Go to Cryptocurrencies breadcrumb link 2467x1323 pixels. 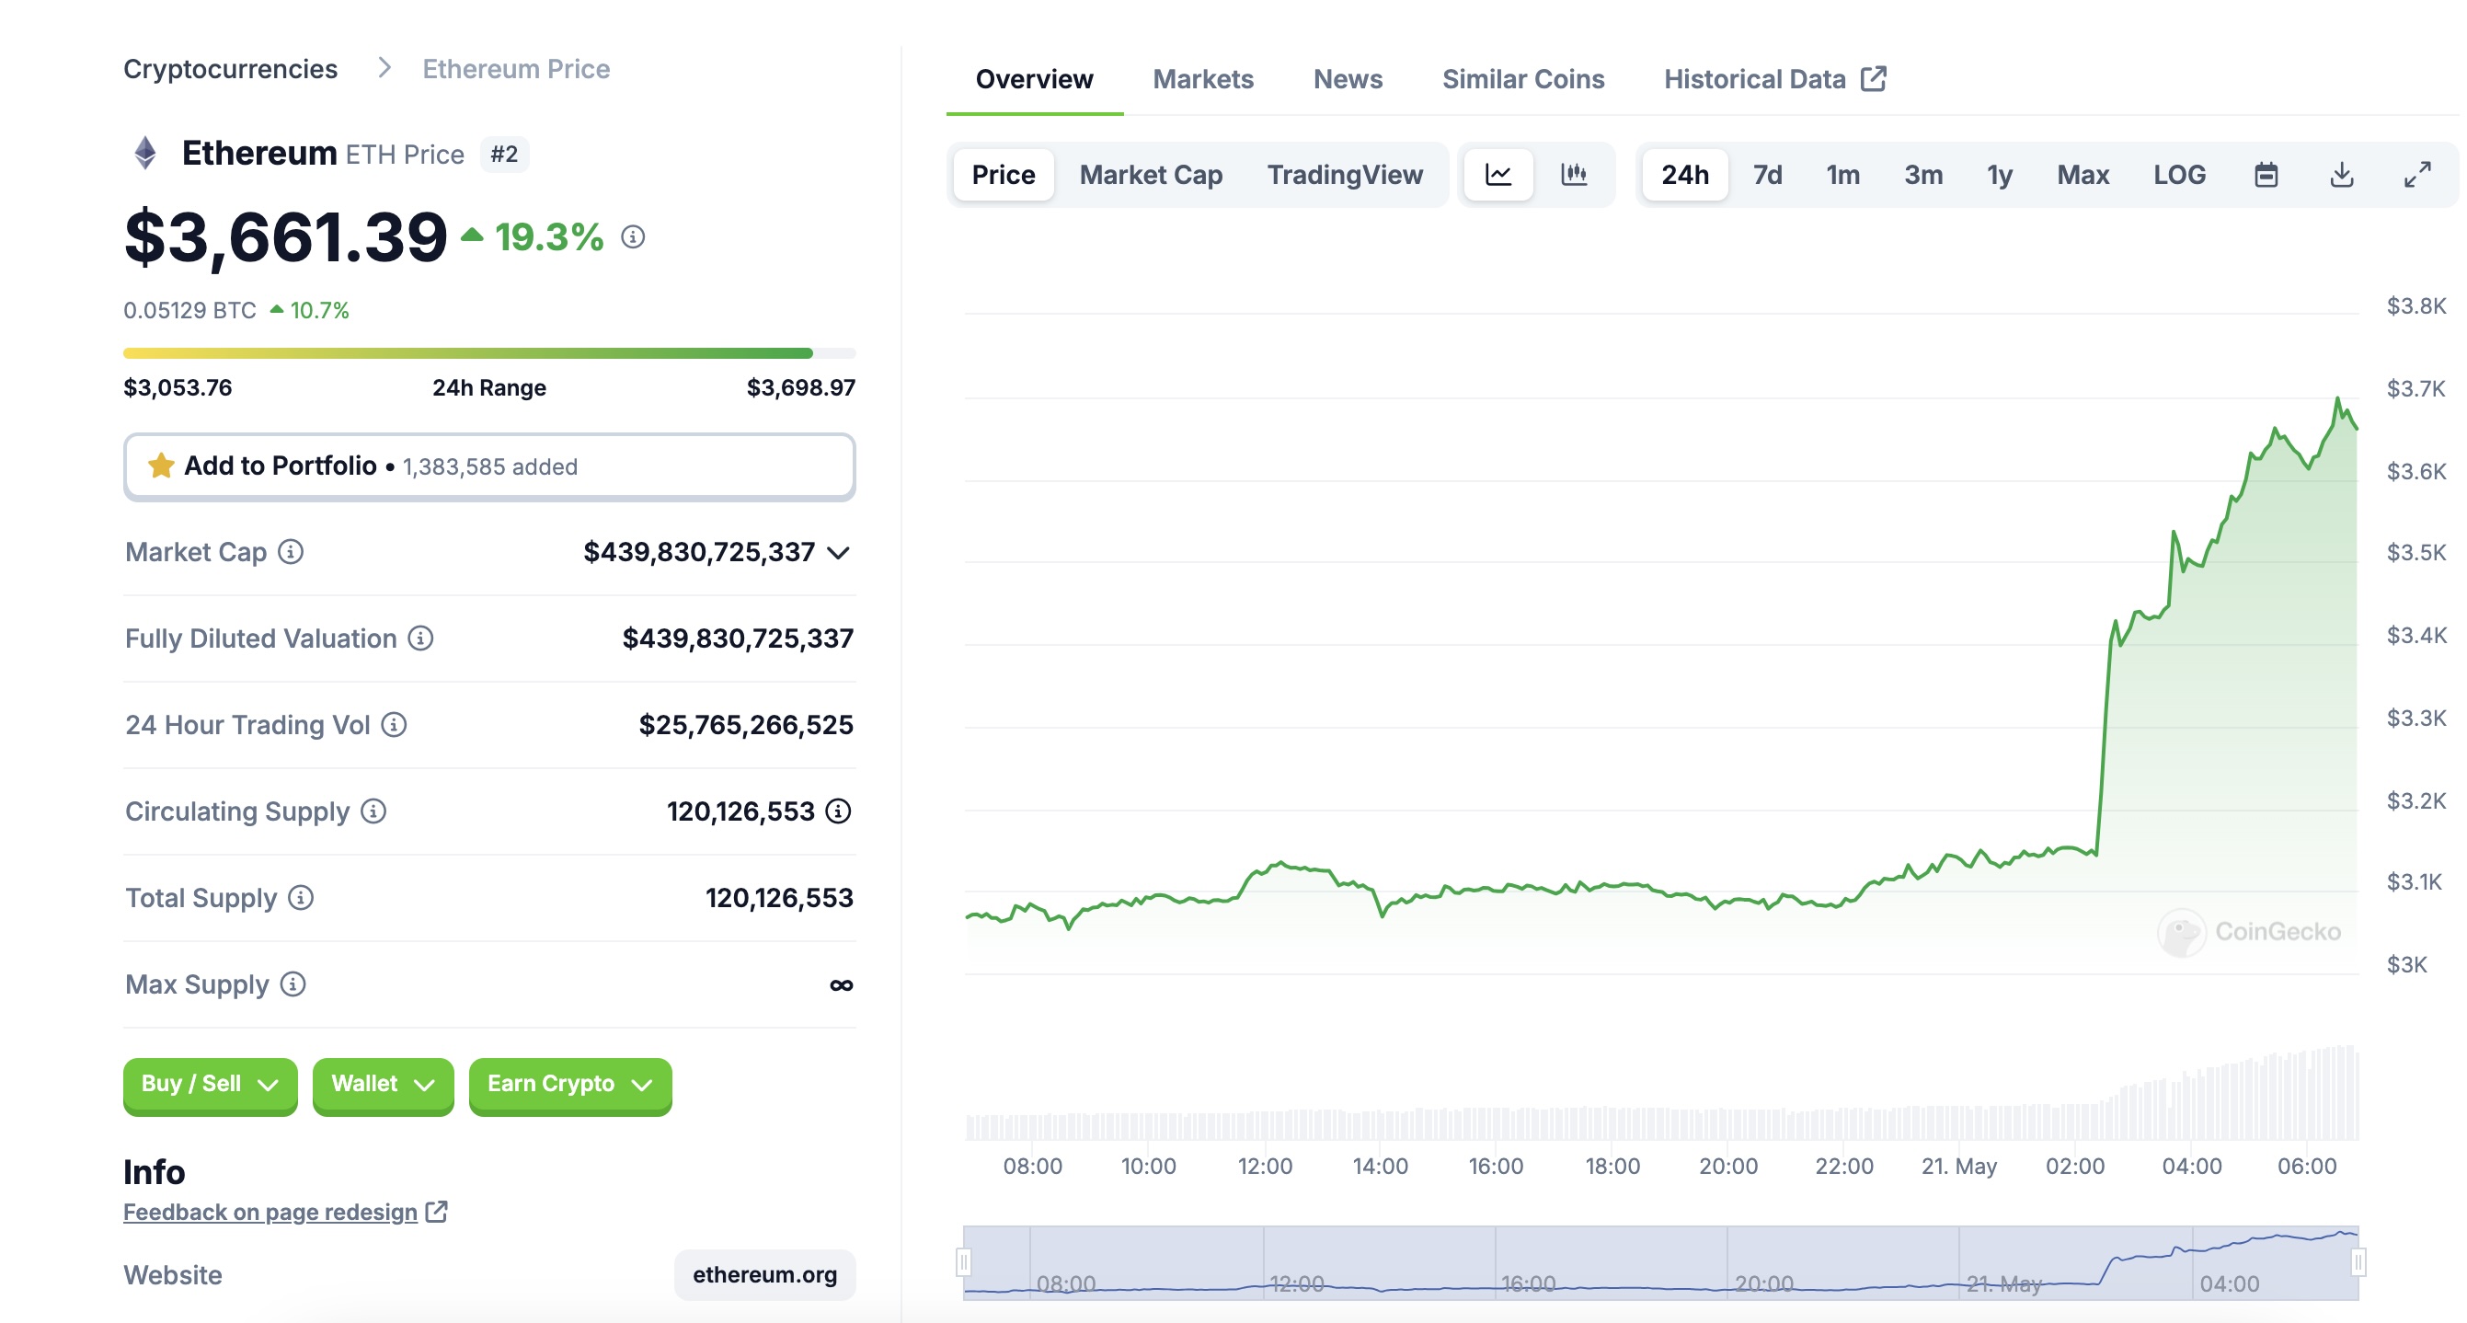pos(231,69)
